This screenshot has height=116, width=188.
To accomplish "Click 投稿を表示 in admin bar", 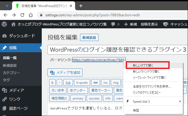I will tap(149, 24).
